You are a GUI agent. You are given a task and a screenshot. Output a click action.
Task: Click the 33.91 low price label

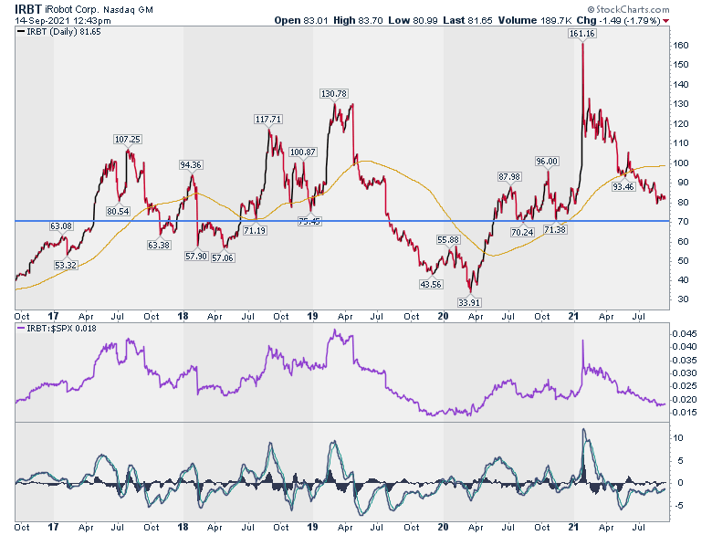click(x=470, y=302)
